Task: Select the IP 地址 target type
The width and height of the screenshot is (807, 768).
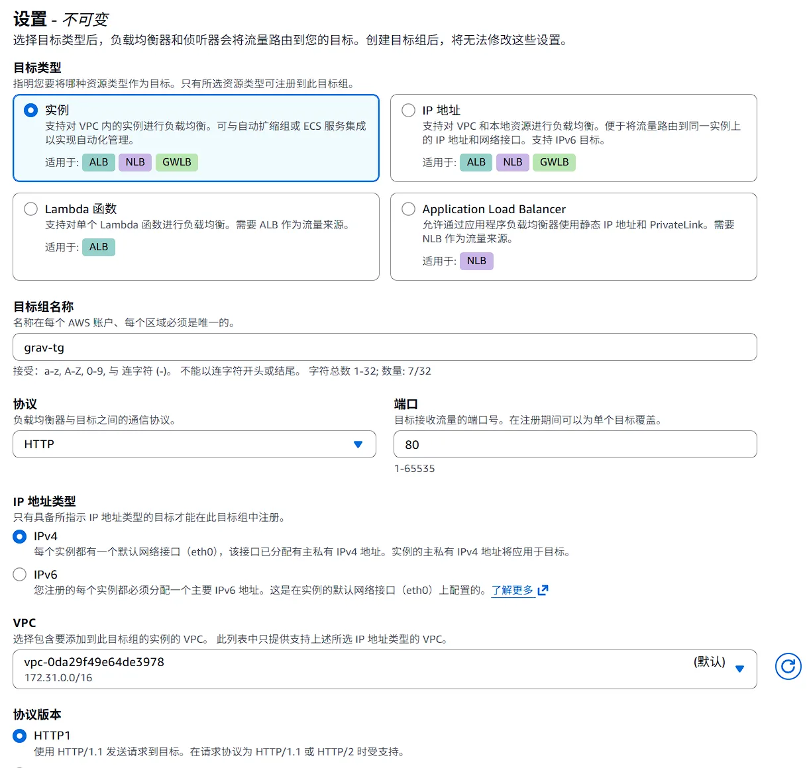Action: pos(408,110)
